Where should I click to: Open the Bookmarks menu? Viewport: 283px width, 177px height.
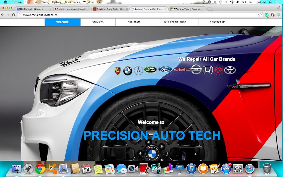pos(72,2)
